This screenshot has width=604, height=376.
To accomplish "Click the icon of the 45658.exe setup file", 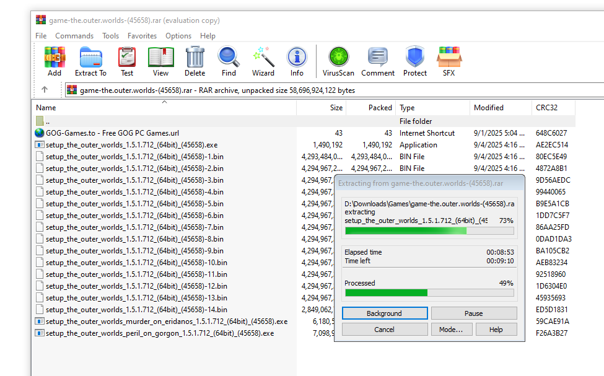I will click(39, 145).
